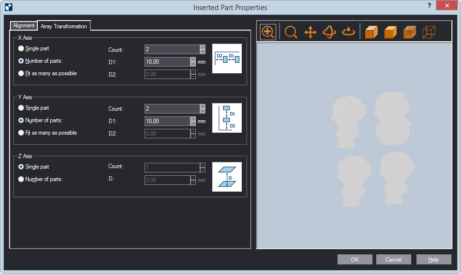Image resolution: width=461 pixels, height=274 pixels.
Task: Confirm with the OK button
Action: click(355, 259)
